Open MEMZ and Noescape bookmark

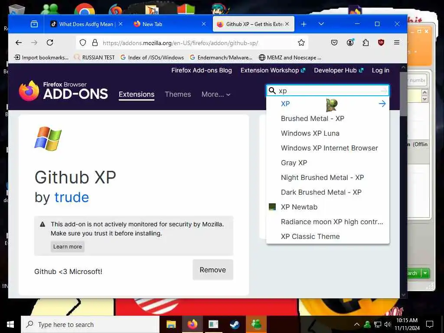290,58
